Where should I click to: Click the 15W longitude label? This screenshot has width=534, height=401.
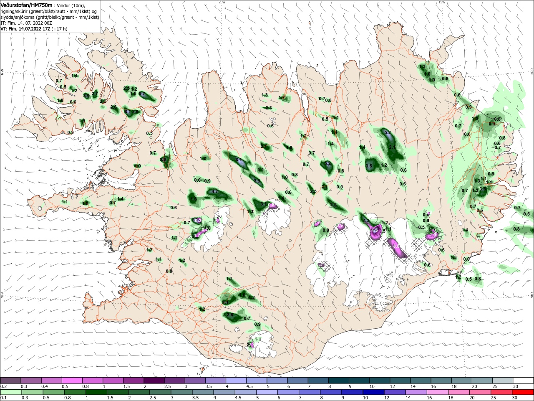tap(442, 2)
